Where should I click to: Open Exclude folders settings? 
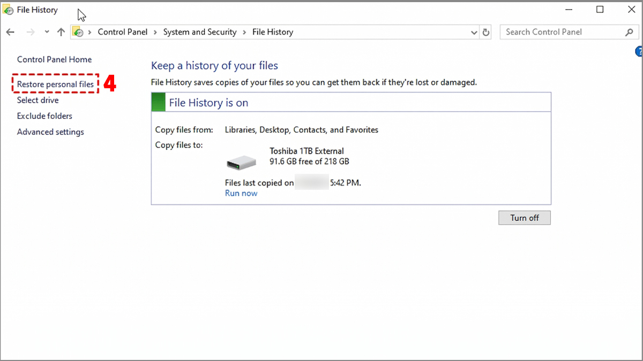(44, 116)
